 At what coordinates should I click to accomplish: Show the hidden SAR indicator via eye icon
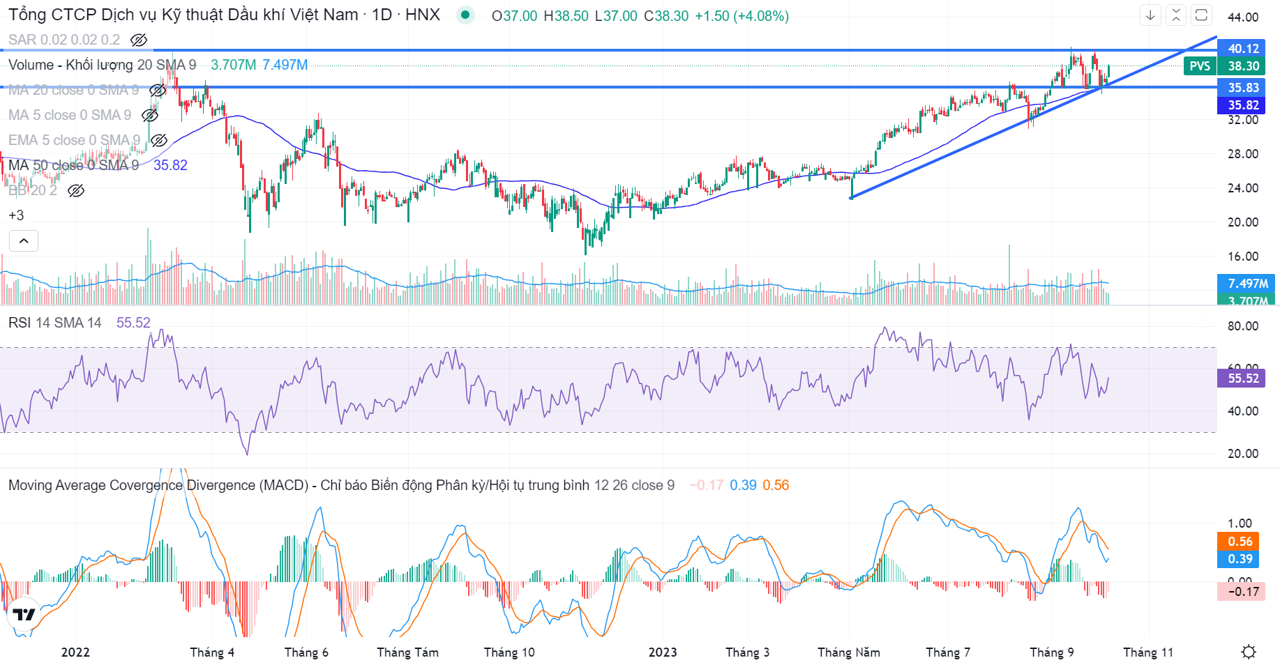pos(139,40)
